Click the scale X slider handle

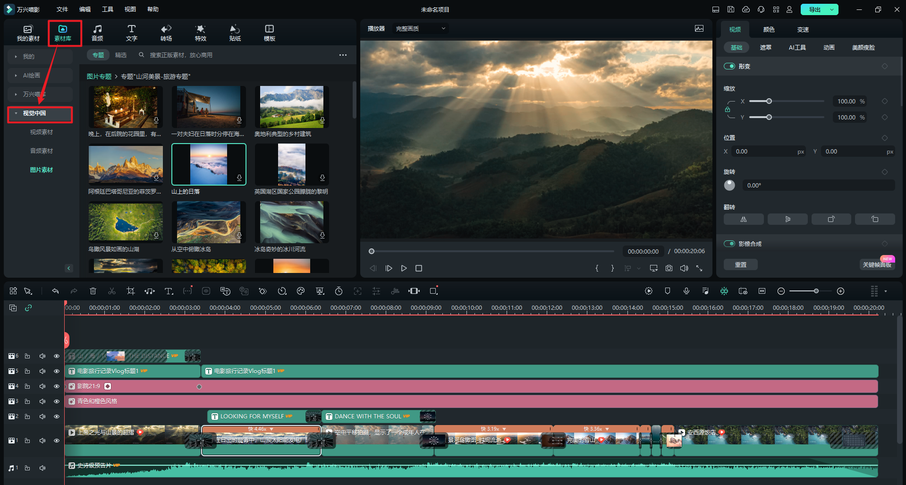point(769,101)
